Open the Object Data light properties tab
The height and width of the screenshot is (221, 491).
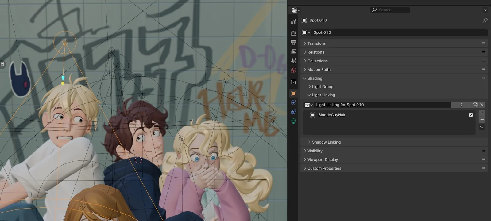[293, 121]
